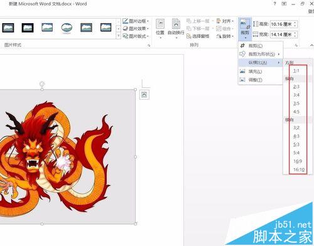Open 图片效果 (Picture Effects) dropdown

click(x=136, y=28)
